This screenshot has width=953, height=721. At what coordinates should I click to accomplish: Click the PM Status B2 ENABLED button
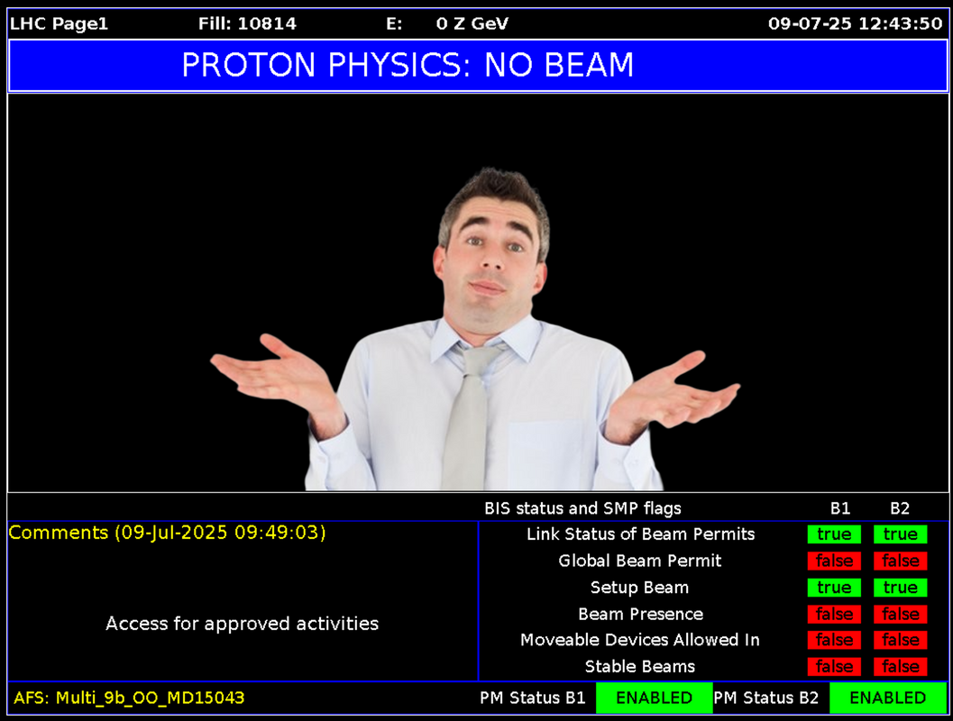pos(887,698)
